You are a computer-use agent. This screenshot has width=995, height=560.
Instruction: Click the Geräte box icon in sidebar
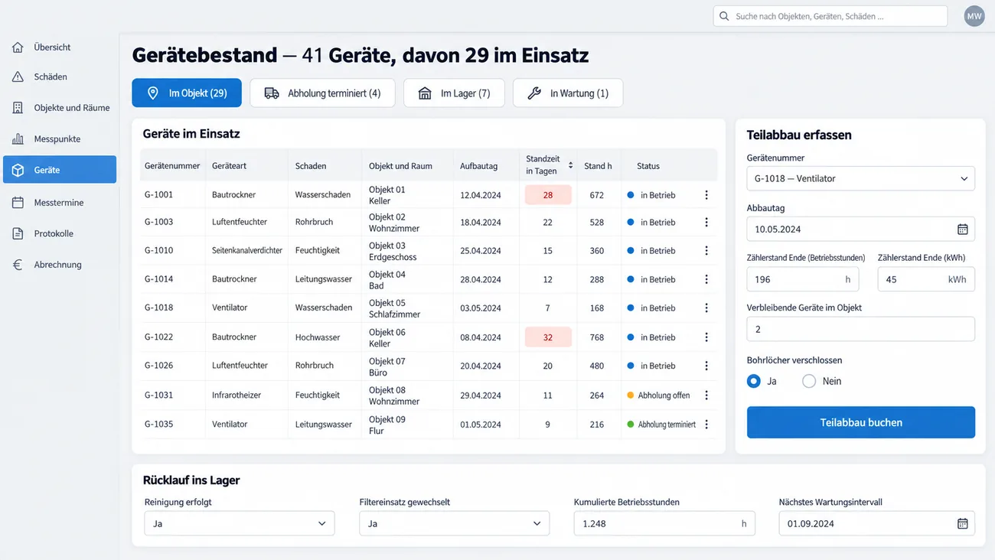[18, 170]
